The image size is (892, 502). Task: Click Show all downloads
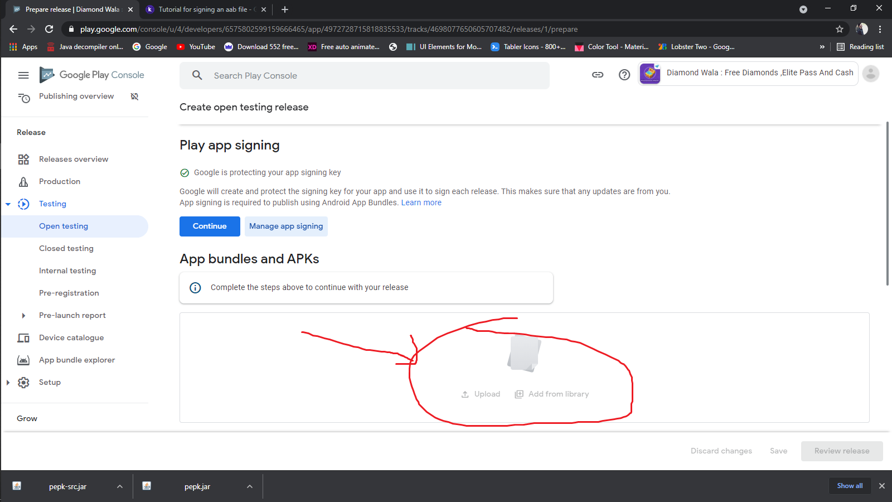click(850, 486)
